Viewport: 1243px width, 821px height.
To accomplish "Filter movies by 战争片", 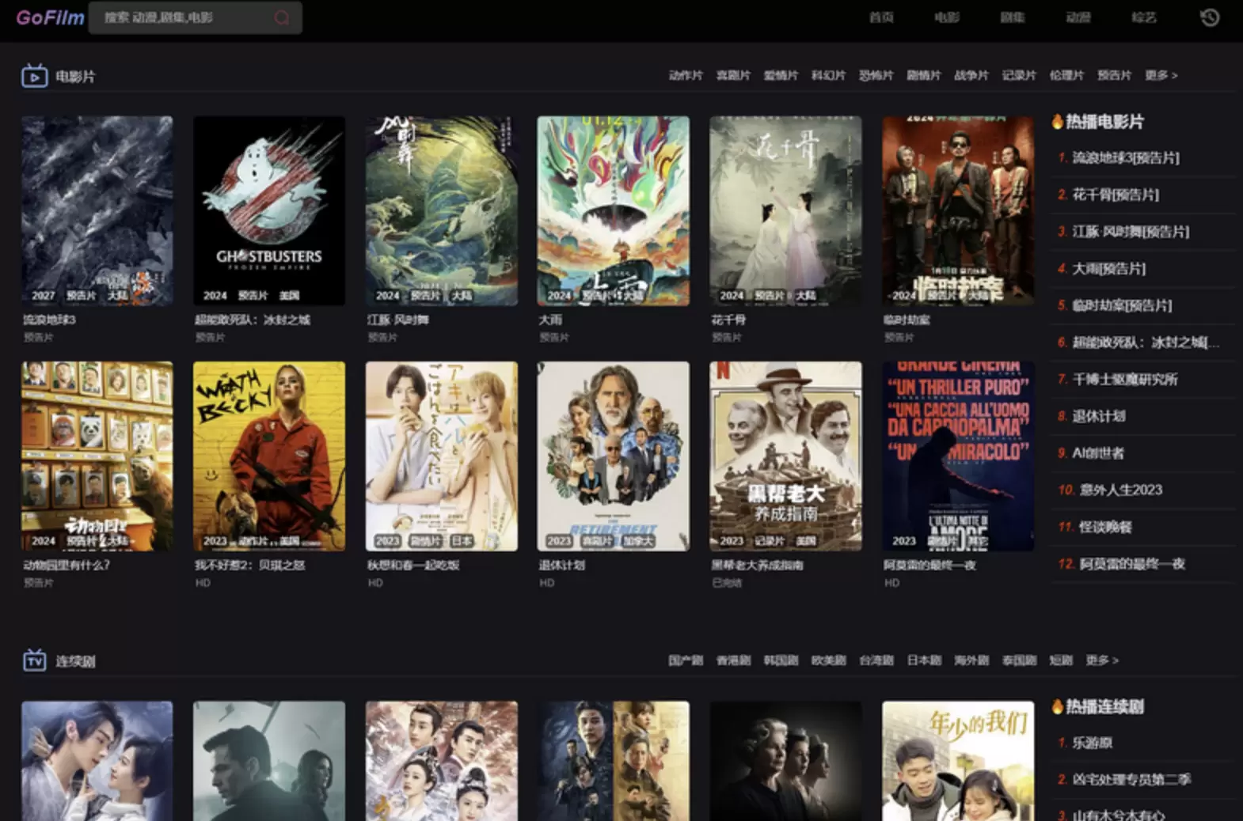I will [971, 75].
